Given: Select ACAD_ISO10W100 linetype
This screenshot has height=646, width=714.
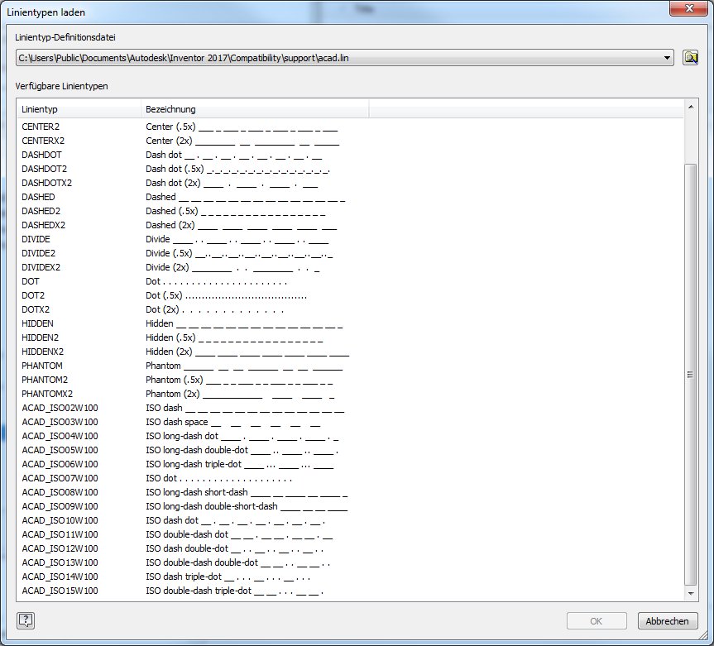Looking at the screenshot, I should pyautogui.click(x=60, y=521).
